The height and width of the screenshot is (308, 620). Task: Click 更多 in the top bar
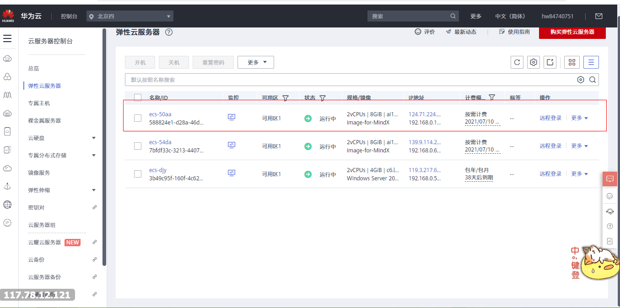[476, 16]
